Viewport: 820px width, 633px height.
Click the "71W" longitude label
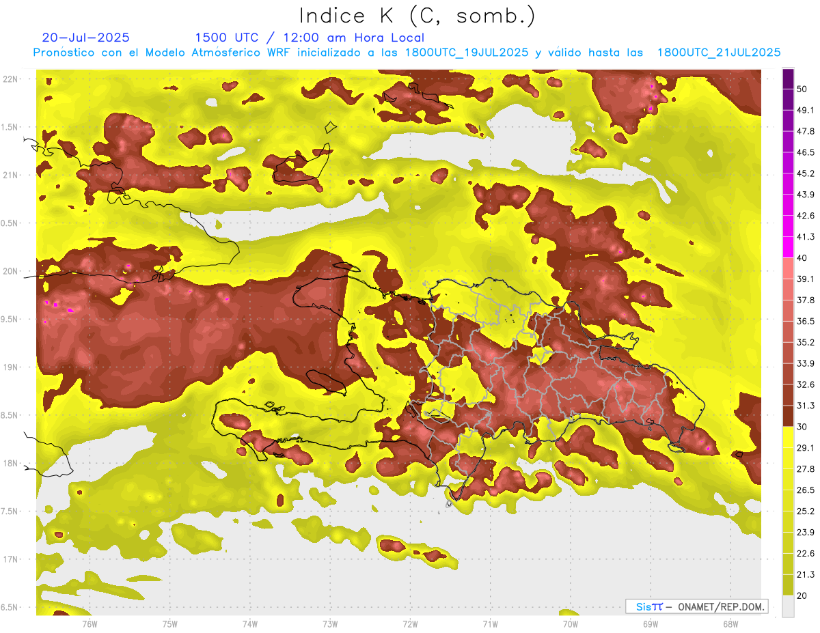click(x=490, y=623)
